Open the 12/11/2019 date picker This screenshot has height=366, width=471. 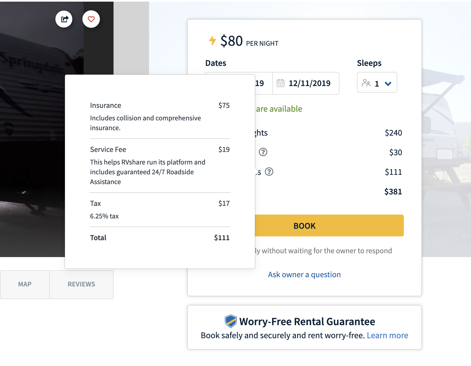(x=309, y=83)
